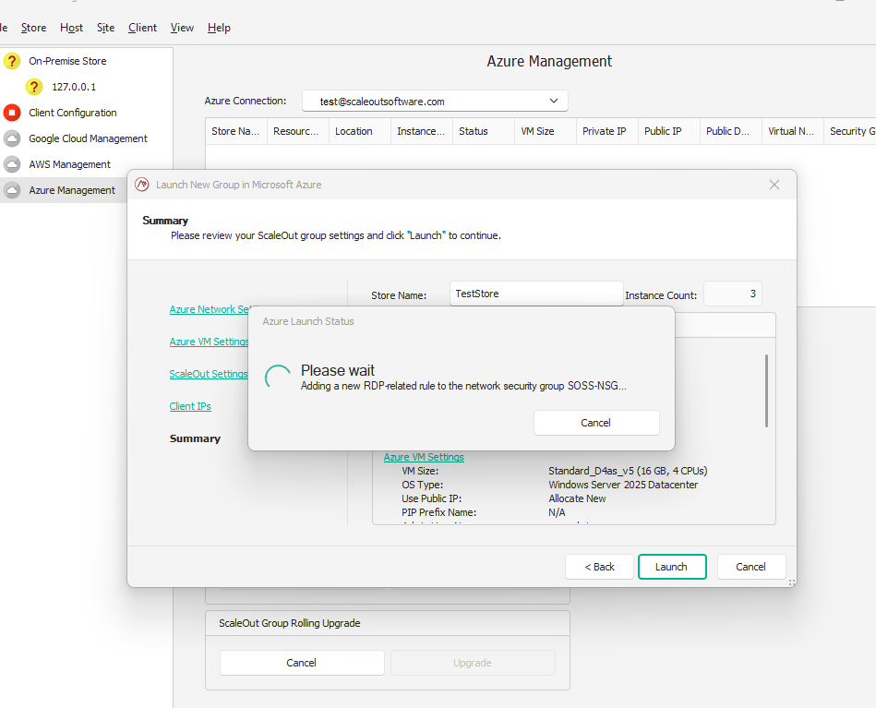Close the Launch New Group in Microsoft Azure dialog
Viewport: 876px width, 708px height.
pos(774,185)
